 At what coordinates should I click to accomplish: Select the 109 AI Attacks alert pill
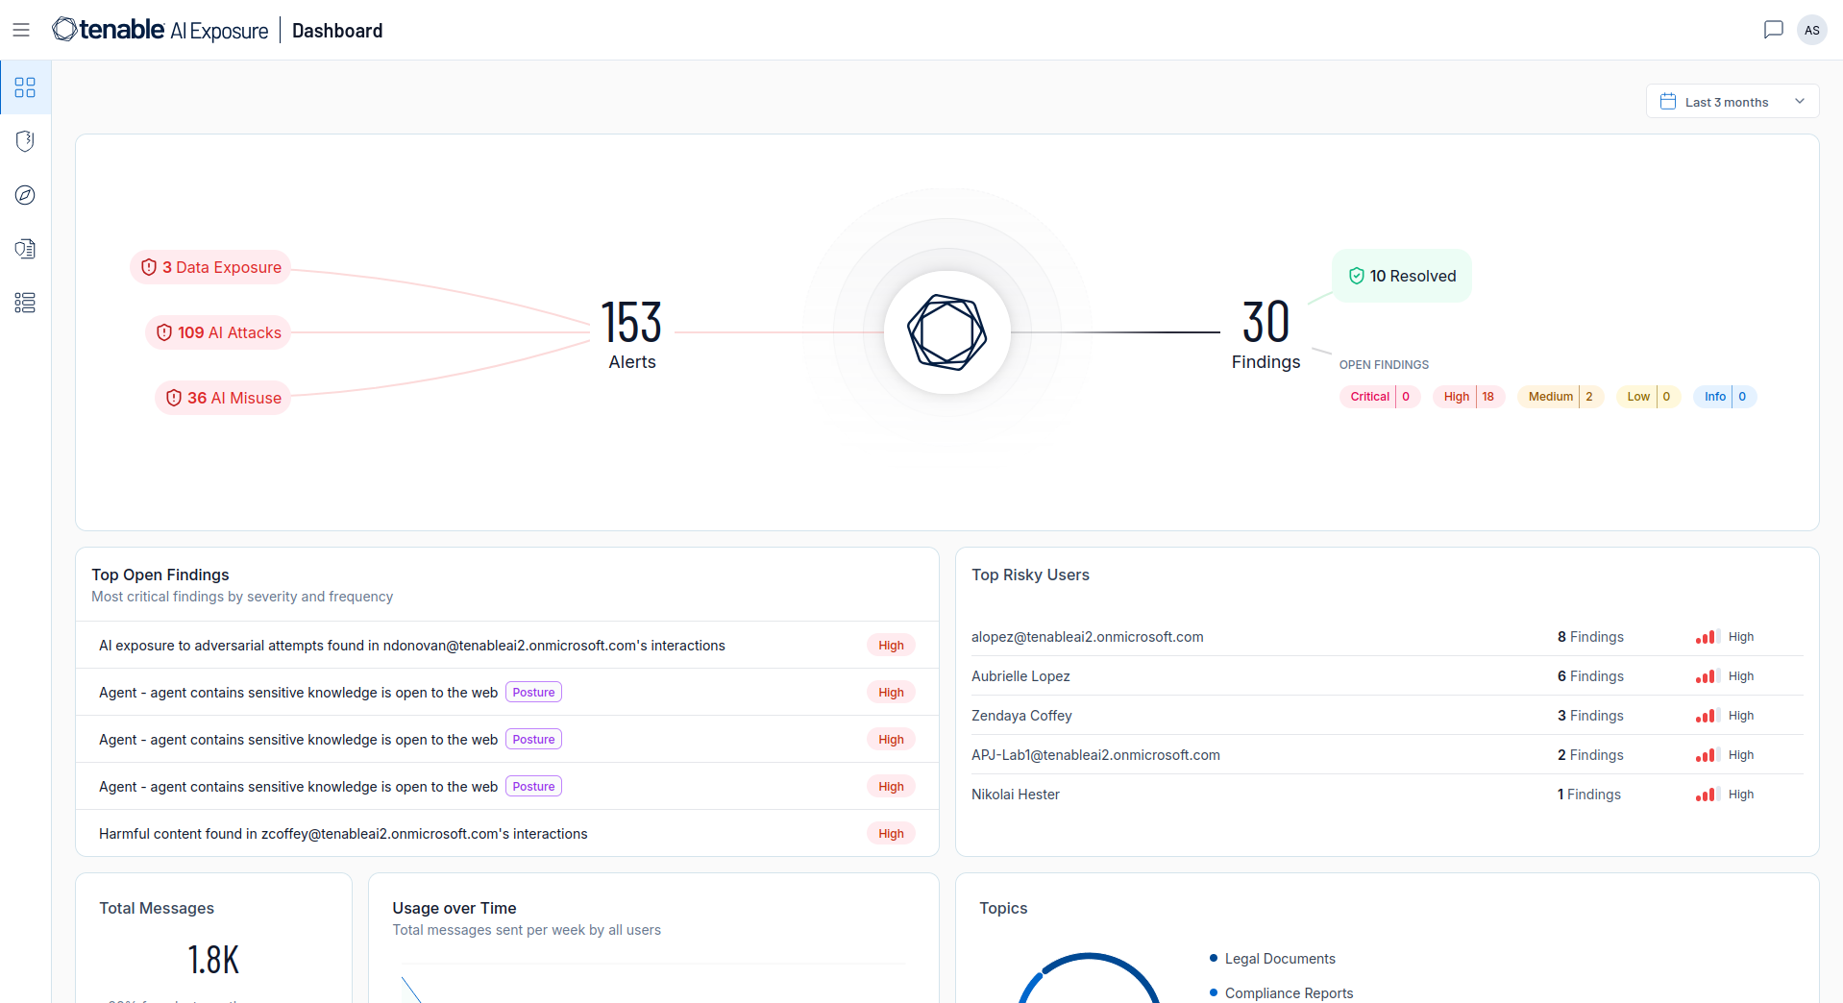[218, 332]
